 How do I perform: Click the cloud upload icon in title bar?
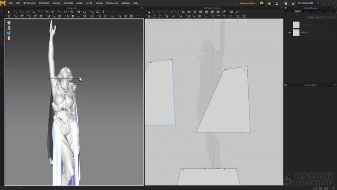click(x=261, y=3)
